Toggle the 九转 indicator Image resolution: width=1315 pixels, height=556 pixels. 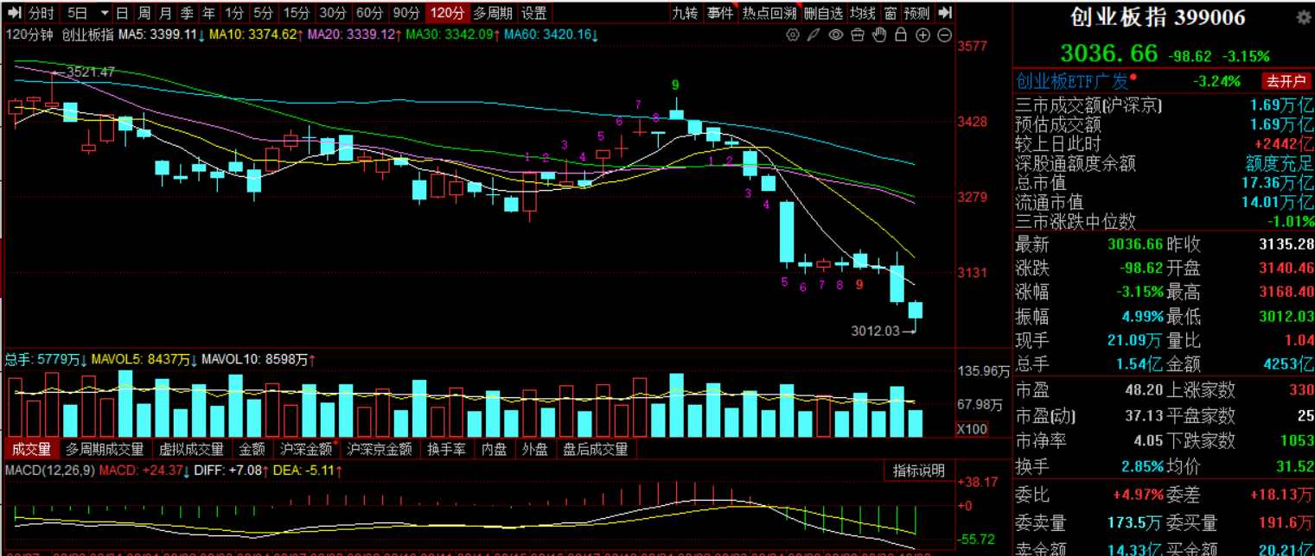click(x=685, y=13)
